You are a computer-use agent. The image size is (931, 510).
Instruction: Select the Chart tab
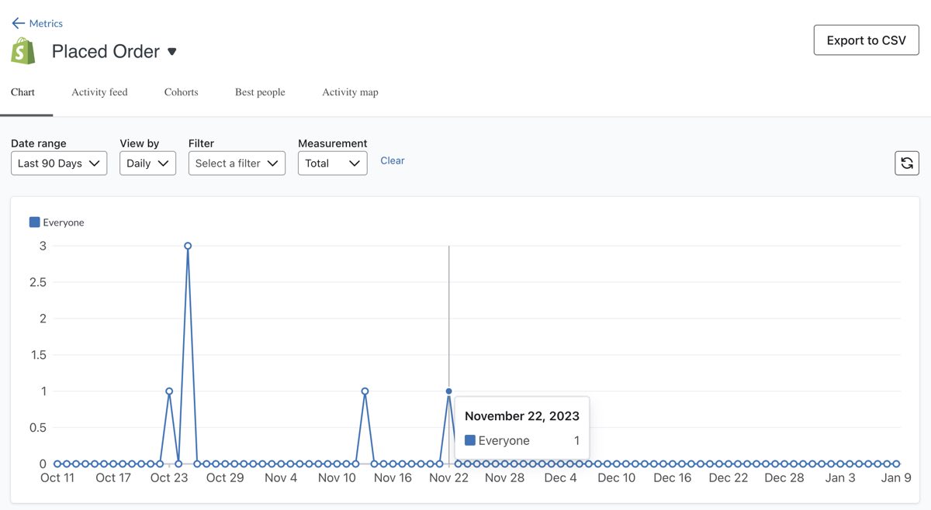click(x=22, y=92)
